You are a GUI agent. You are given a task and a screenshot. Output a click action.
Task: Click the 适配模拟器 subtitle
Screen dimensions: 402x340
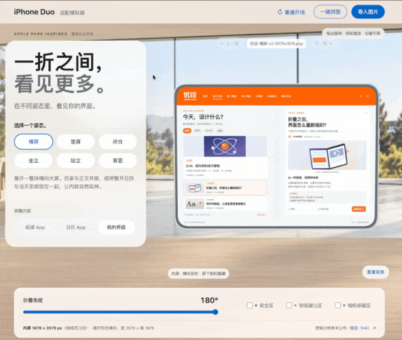pos(72,13)
